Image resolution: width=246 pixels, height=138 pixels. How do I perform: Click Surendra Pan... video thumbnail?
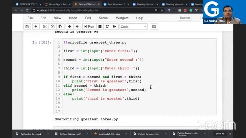pos(224,12)
